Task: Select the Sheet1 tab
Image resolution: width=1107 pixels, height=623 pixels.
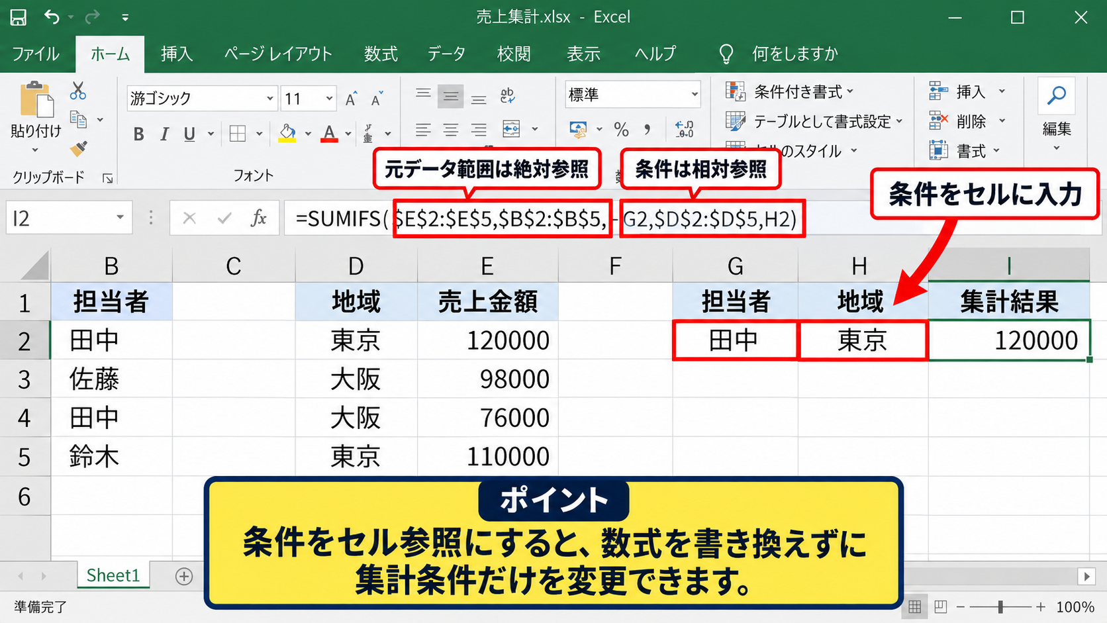Action: pyautogui.click(x=113, y=575)
